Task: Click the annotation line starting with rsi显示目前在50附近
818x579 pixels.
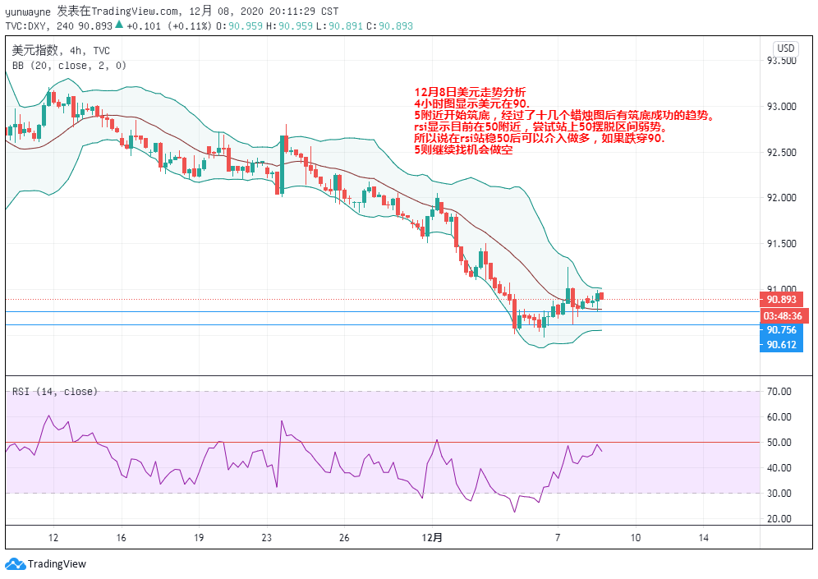Action: (541, 126)
